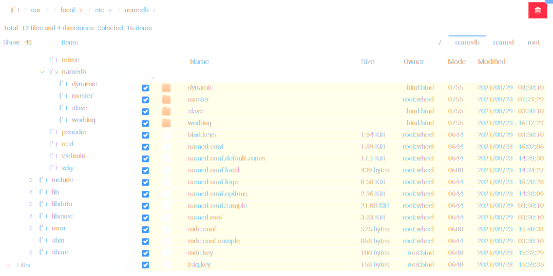Switch to the named tab
The width and height of the screenshot is (553, 276).
pos(503,43)
